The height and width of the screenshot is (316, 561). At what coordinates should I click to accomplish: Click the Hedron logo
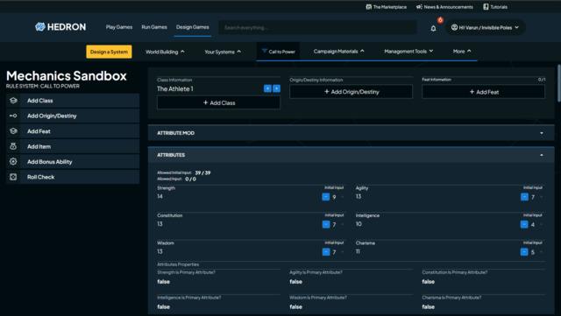(60, 27)
